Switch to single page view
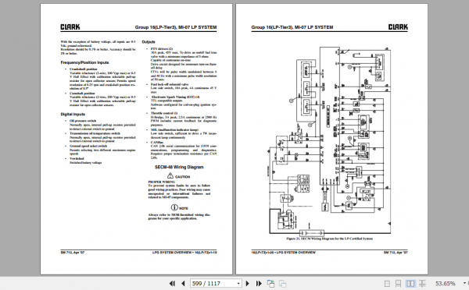This screenshot has height=290, width=469. (x=387, y=283)
